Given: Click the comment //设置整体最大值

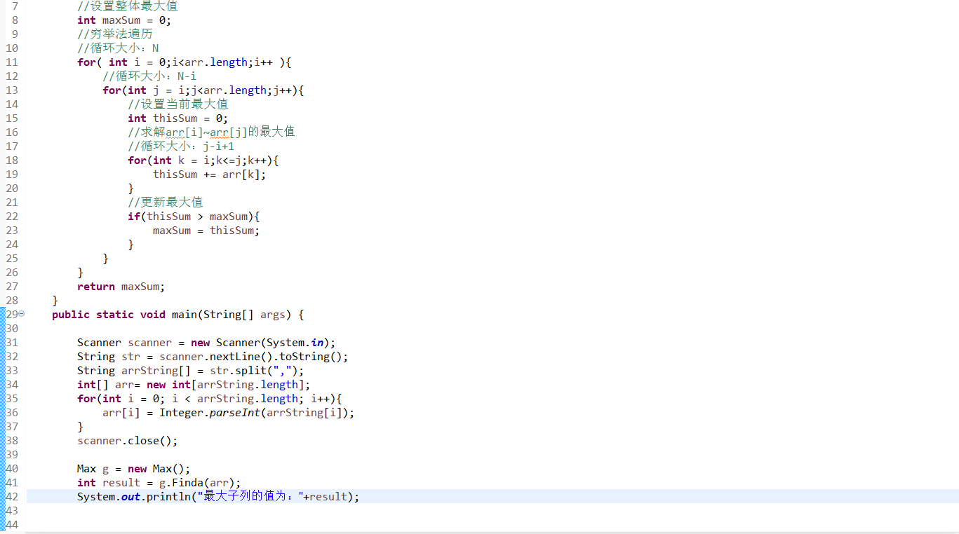Looking at the screenshot, I should point(127,6).
